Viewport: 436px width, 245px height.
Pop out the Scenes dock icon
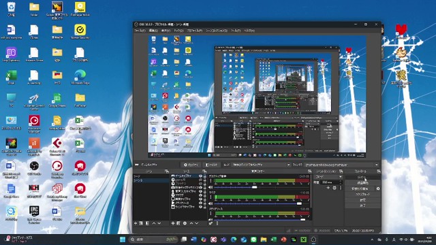coord(166,171)
